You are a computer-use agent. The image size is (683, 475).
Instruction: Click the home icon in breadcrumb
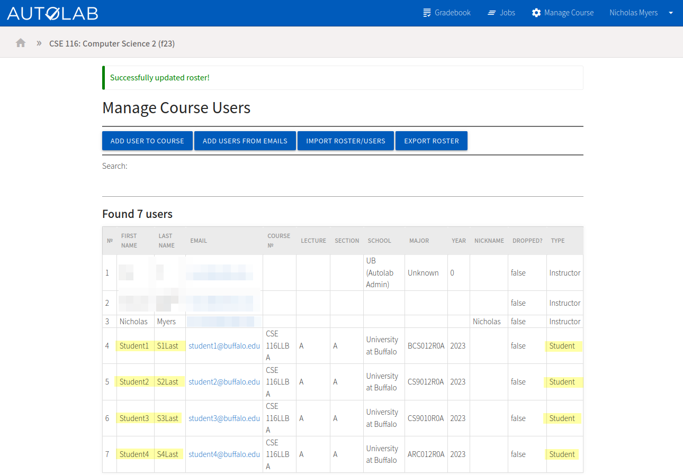(x=21, y=43)
